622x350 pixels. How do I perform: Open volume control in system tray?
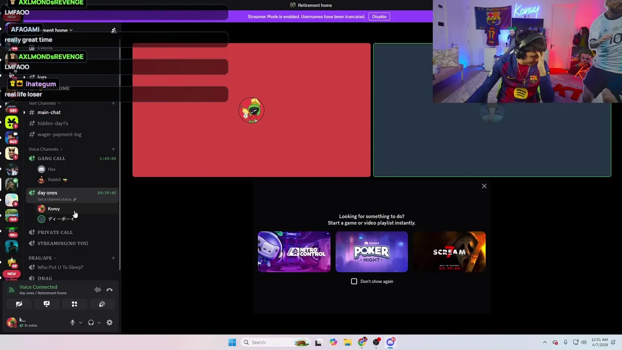pos(585,342)
